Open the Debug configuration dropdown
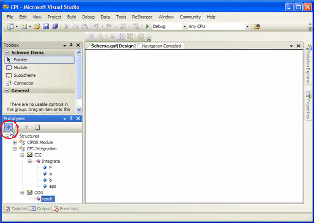This screenshot has height=223, width=314. point(184,26)
